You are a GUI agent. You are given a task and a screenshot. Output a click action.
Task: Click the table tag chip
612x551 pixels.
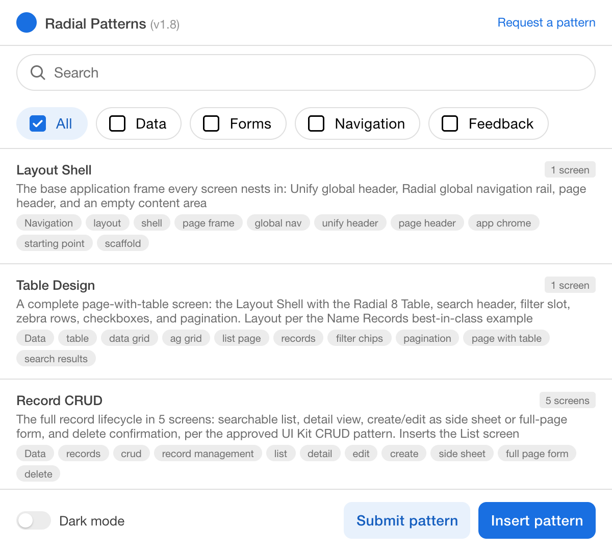(78, 338)
